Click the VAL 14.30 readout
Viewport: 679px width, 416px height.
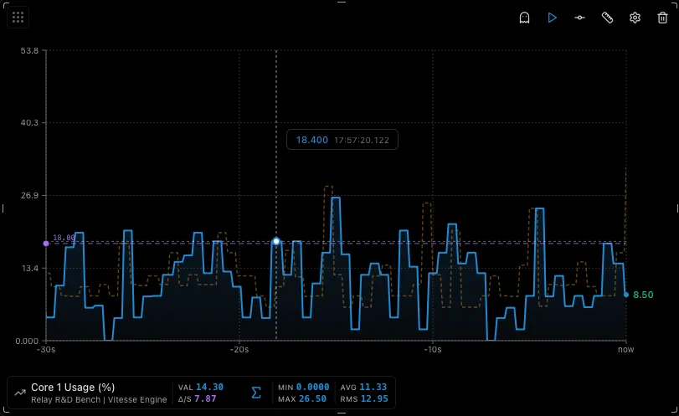[201, 387]
